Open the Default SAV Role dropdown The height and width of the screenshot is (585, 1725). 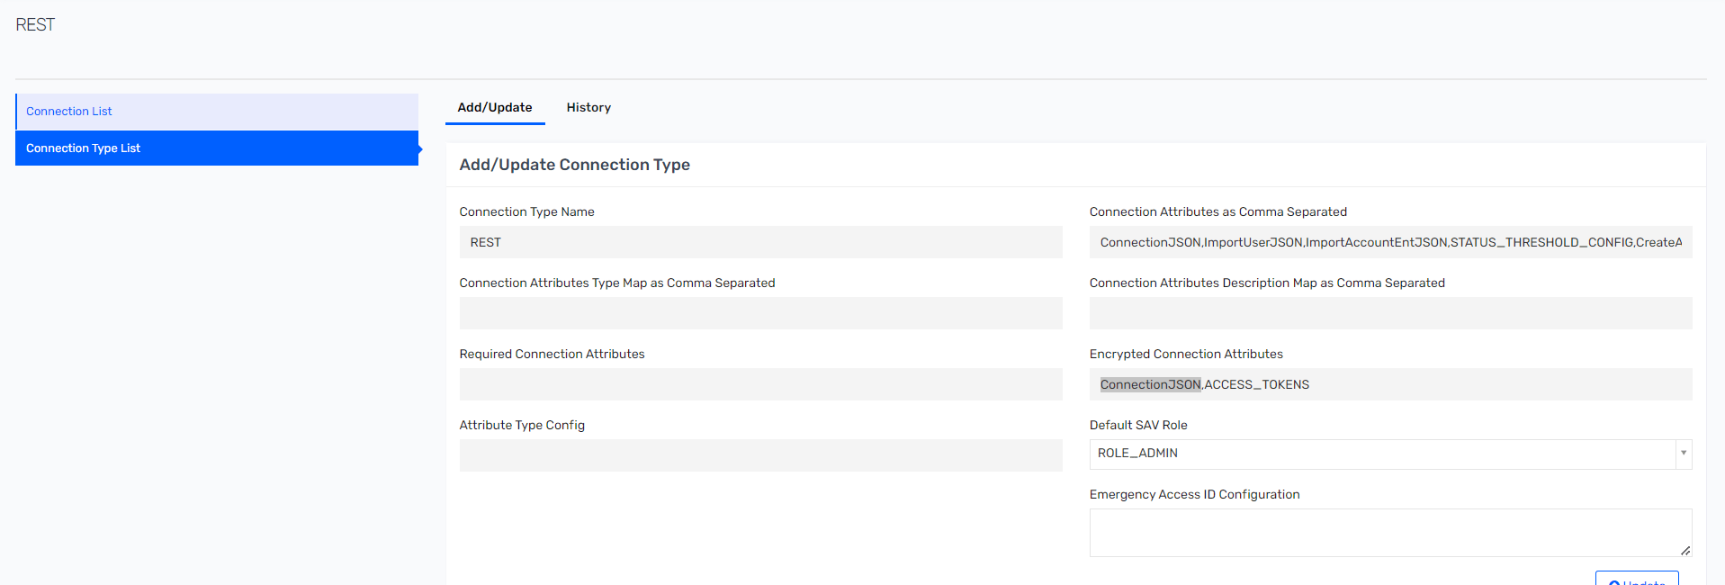tap(1381, 454)
